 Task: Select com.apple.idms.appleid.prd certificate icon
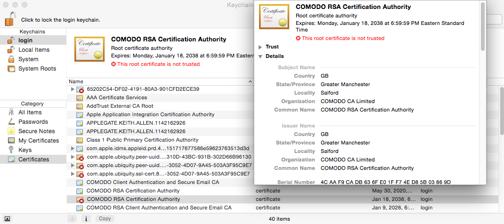tap(80, 149)
